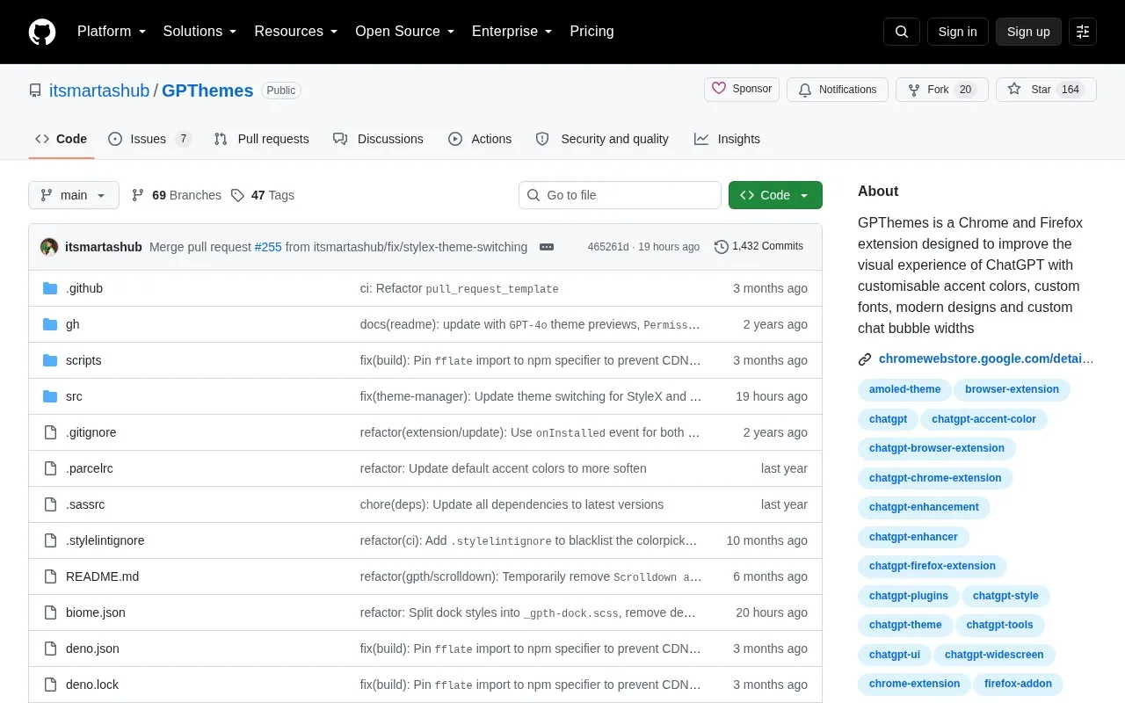Click the src folder icon

coord(50,396)
